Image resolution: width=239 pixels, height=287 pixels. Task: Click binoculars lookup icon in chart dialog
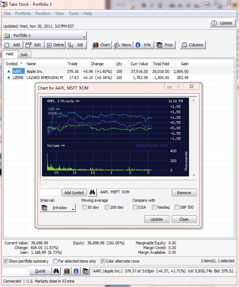point(92,193)
